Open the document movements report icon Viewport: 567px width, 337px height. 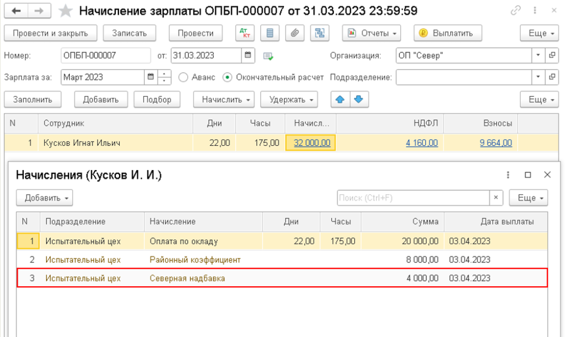pos(270,33)
